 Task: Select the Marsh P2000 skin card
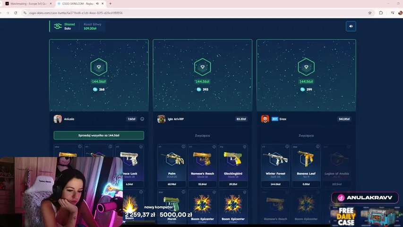[x=171, y=208]
